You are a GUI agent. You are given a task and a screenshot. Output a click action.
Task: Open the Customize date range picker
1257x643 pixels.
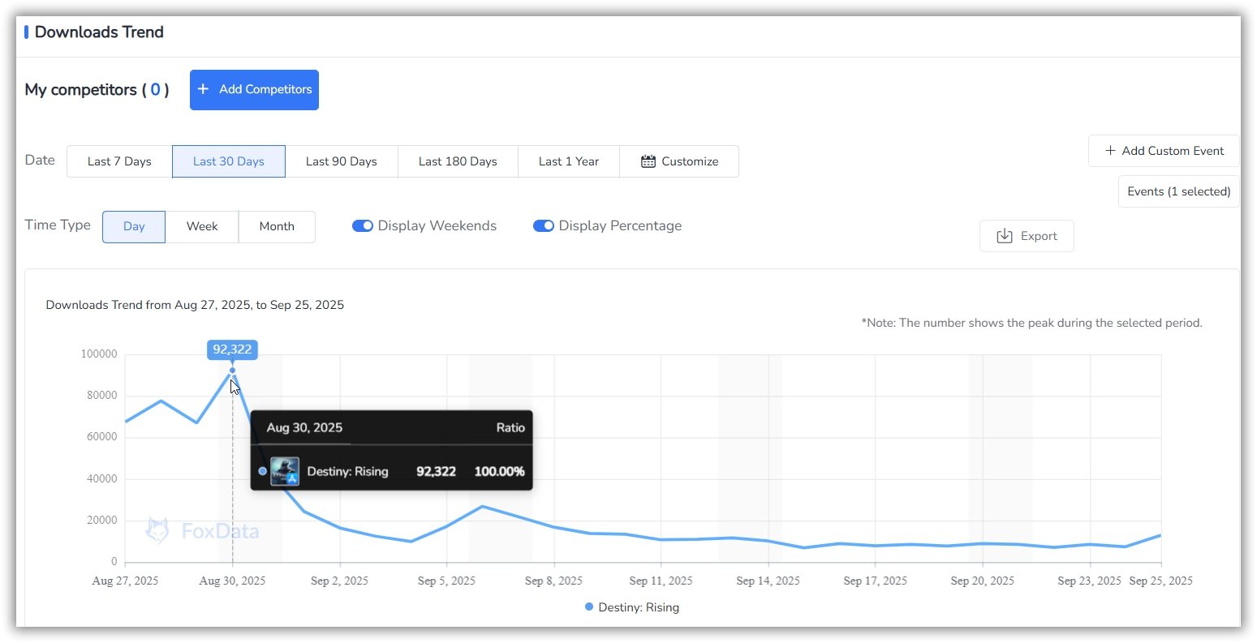click(x=679, y=161)
